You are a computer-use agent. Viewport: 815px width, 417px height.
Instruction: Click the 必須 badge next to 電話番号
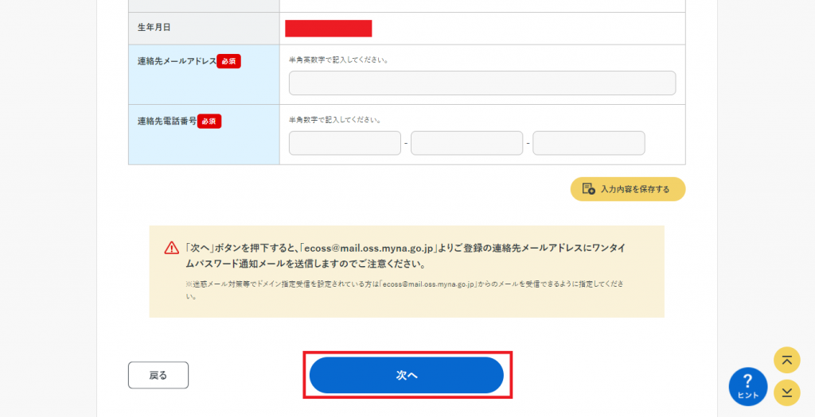point(209,121)
